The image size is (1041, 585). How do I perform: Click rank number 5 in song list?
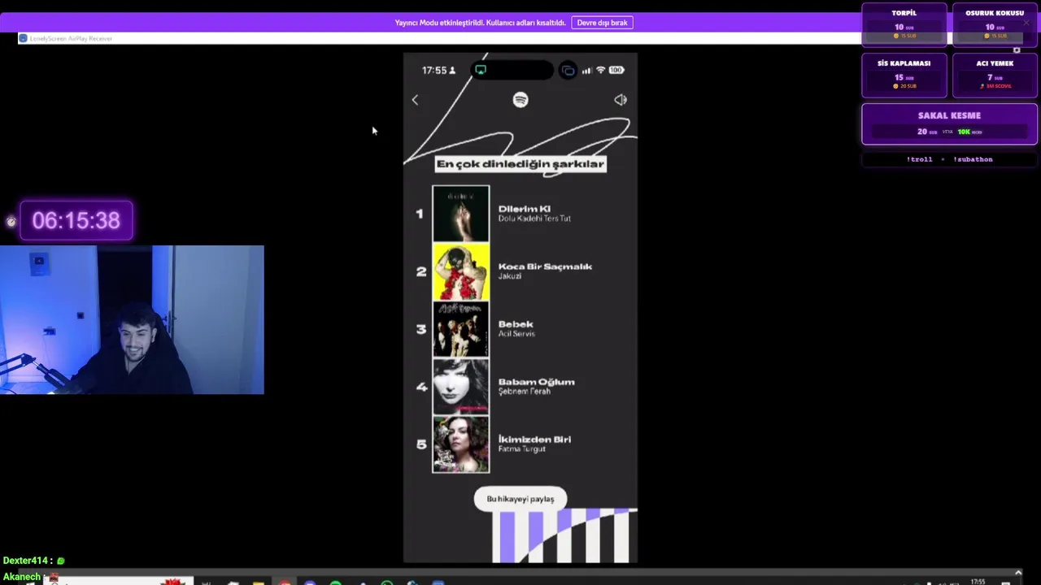coord(420,444)
